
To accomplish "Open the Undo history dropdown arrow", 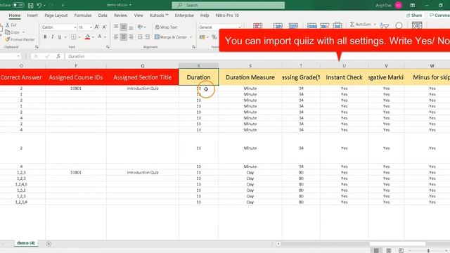I will pyautogui.click(x=44, y=6).
